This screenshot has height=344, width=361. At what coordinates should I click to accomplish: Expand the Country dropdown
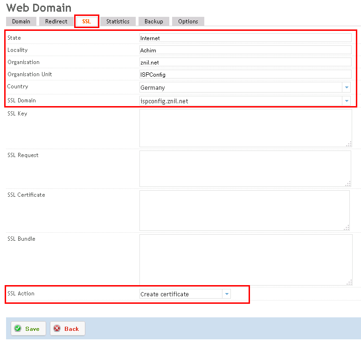pyautogui.click(x=346, y=87)
